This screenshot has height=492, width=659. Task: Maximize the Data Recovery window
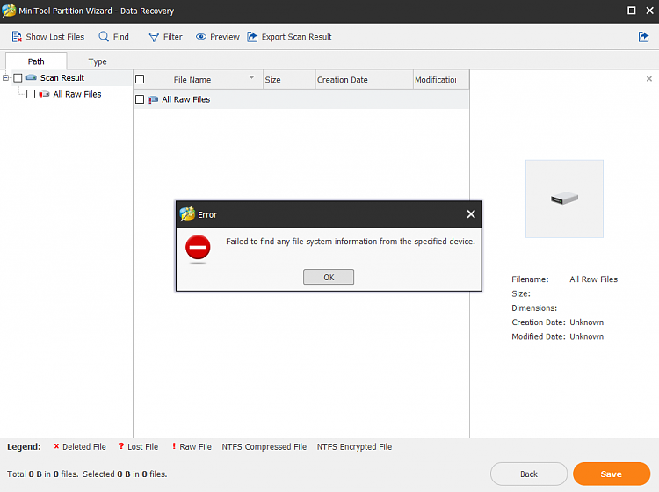(631, 11)
